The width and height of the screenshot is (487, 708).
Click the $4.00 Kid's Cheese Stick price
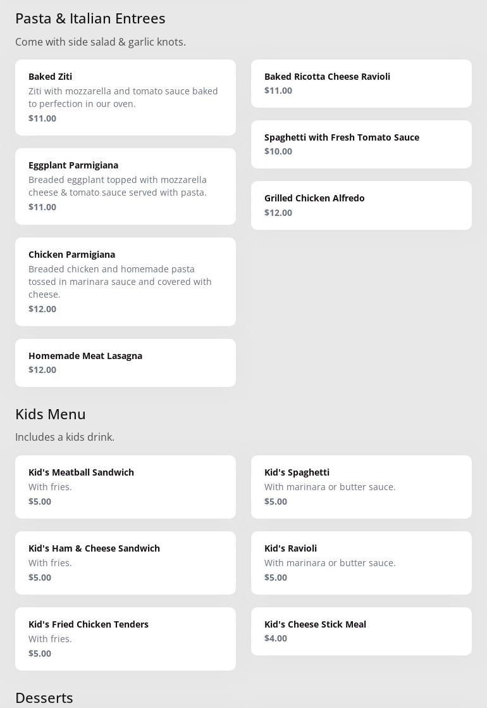[x=276, y=638]
